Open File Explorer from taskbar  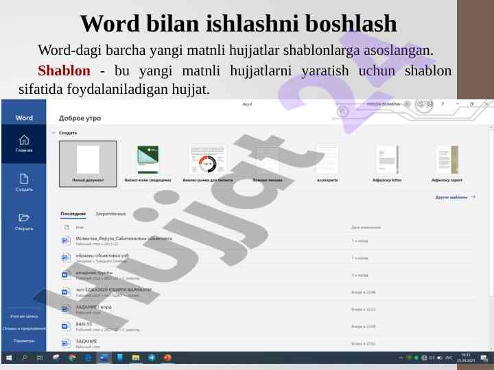click(136, 358)
